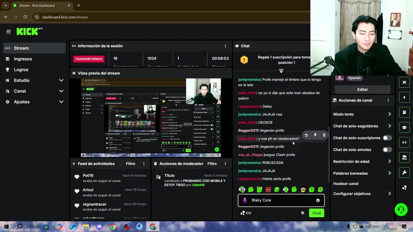Open Filtro in Feed de actividades
The width and height of the screenshot is (413, 232).
tap(130, 164)
